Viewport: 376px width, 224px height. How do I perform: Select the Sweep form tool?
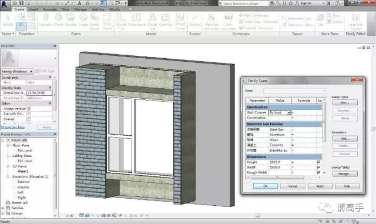pyautogui.click(x=83, y=20)
